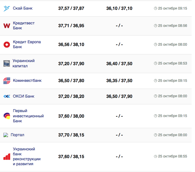Click the ОКСИ Банк logo icon
The image size is (195, 172).
click(7, 96)
